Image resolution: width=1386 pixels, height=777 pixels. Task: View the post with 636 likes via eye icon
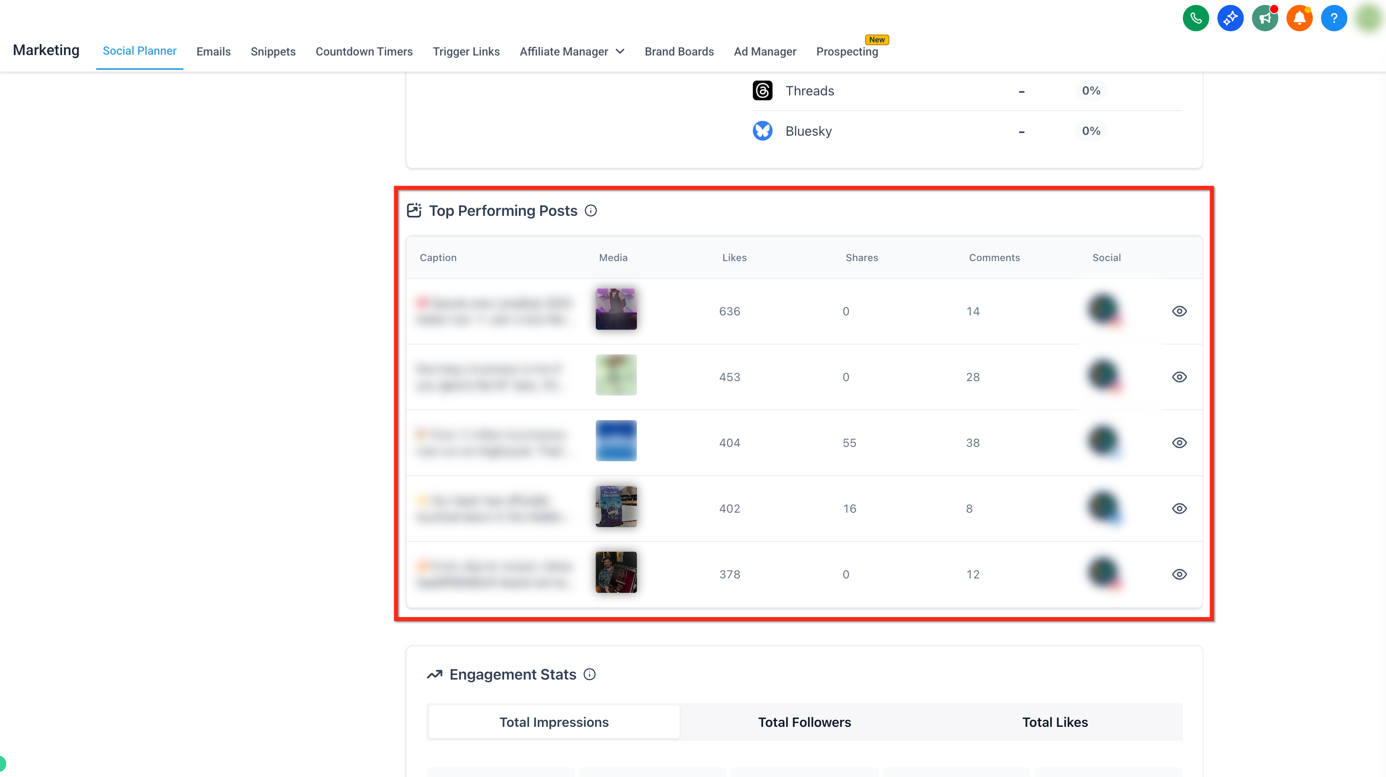(x=1179, y=311)
